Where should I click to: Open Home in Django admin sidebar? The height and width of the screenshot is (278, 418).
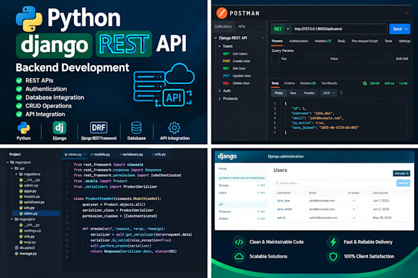(x=223, y=169)
